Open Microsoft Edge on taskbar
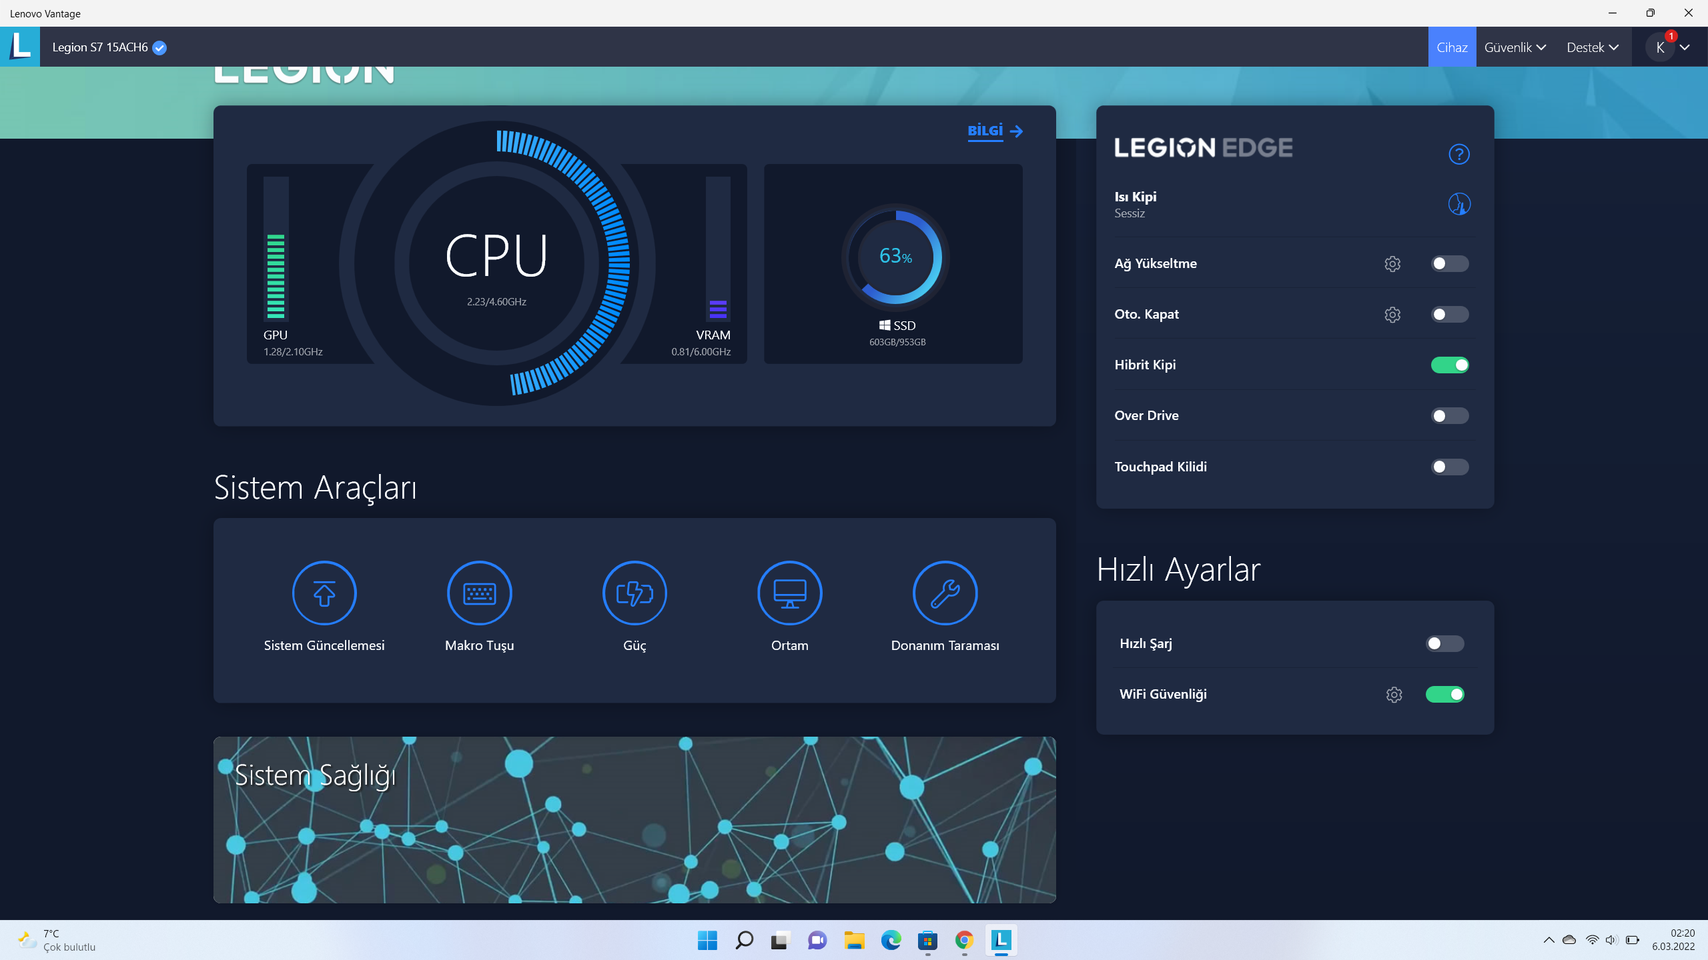The width and height of the screenshot is (1708, 960). click(x=891, y=941)
